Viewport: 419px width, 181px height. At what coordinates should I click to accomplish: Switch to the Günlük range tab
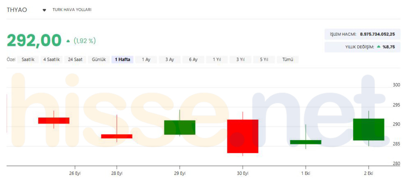tap(99, 60)
